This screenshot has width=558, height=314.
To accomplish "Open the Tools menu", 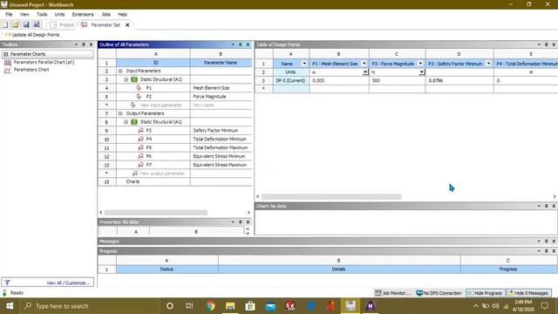I will tap(42, 14).
